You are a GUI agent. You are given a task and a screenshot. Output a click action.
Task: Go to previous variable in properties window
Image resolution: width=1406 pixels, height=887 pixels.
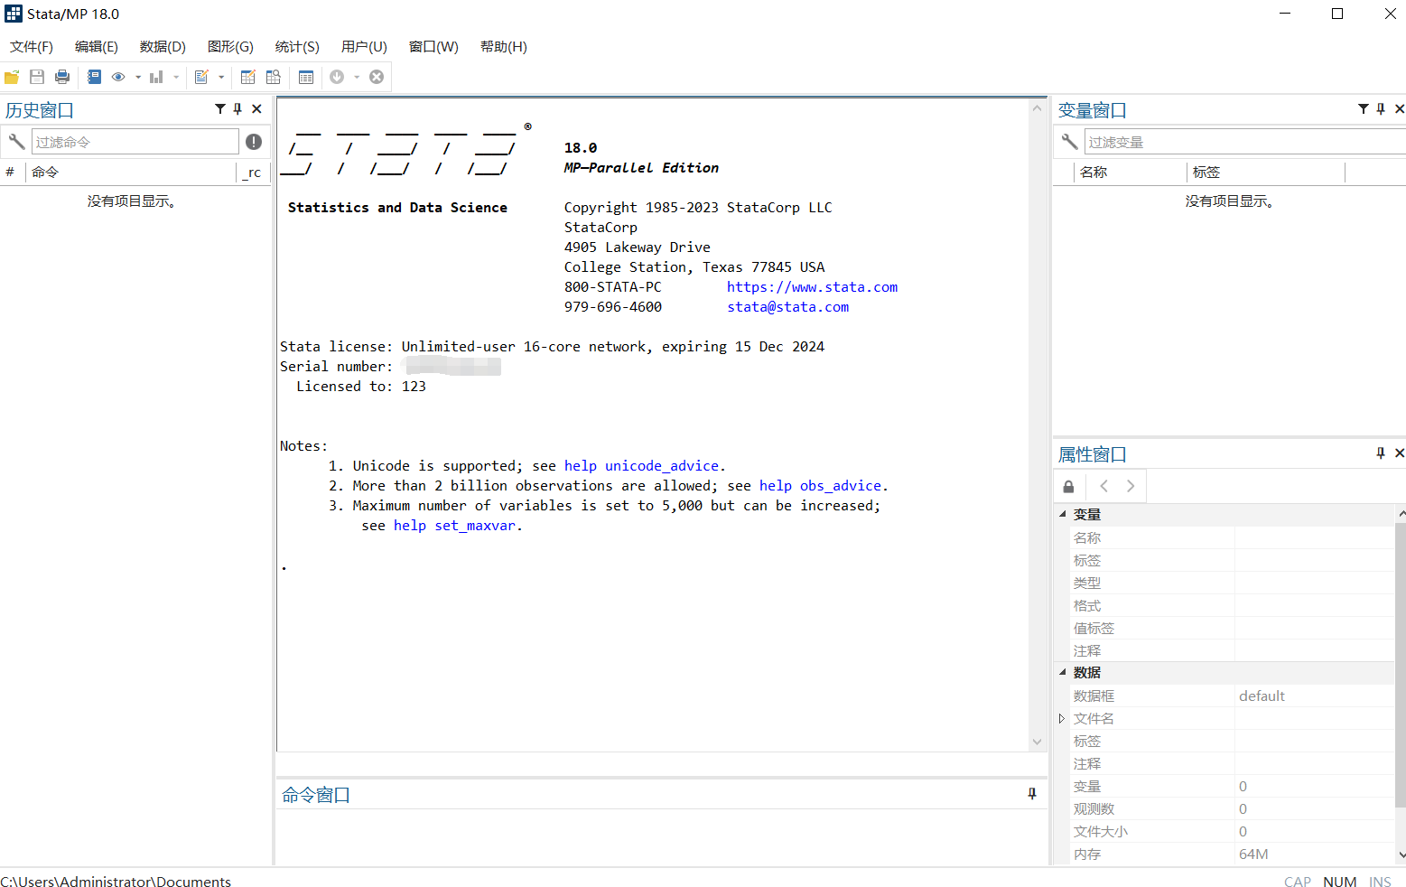click(1103, 486)
